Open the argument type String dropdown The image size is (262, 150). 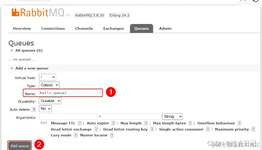click(172, 116)
